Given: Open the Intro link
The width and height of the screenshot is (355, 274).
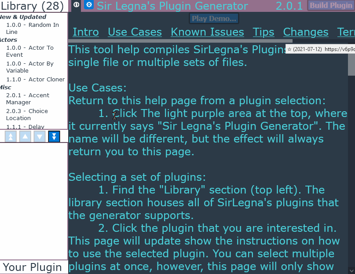Looking at the screenshot, I should click(x=86, y=32).
